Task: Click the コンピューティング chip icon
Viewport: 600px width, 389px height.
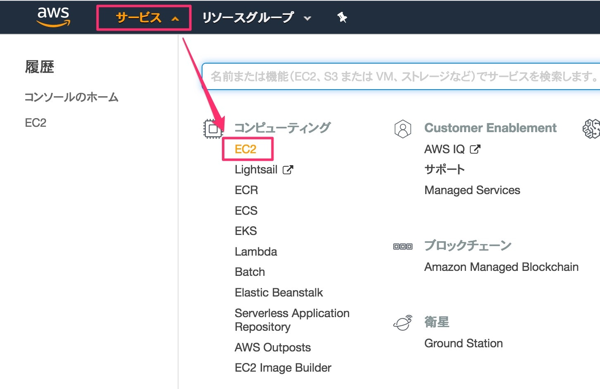Action: tap(213, 129)
